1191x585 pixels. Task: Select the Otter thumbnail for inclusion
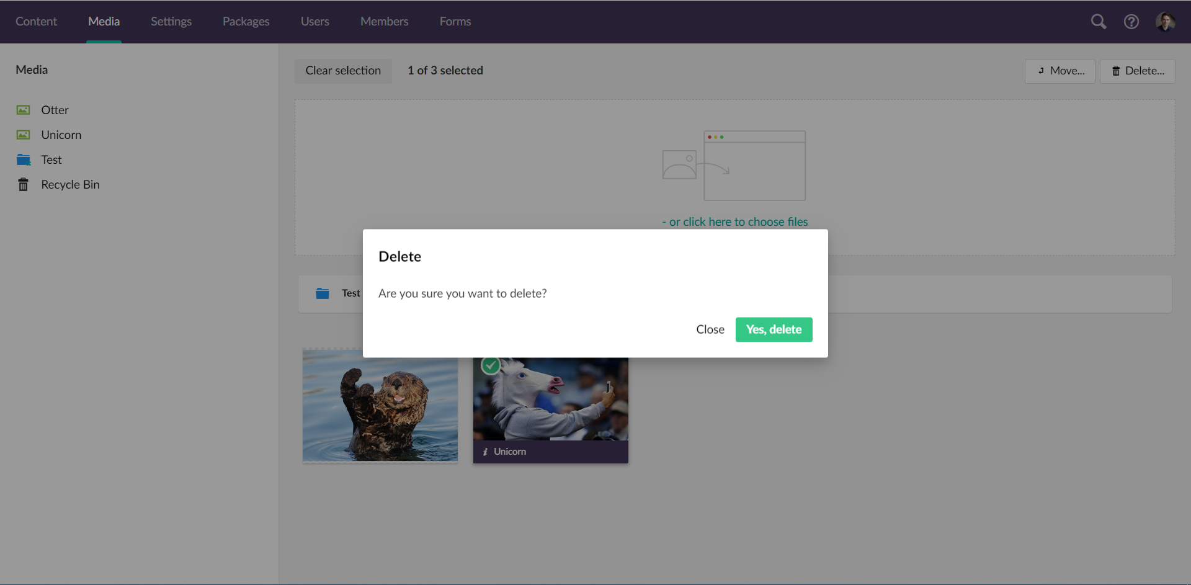click(380, 406)
